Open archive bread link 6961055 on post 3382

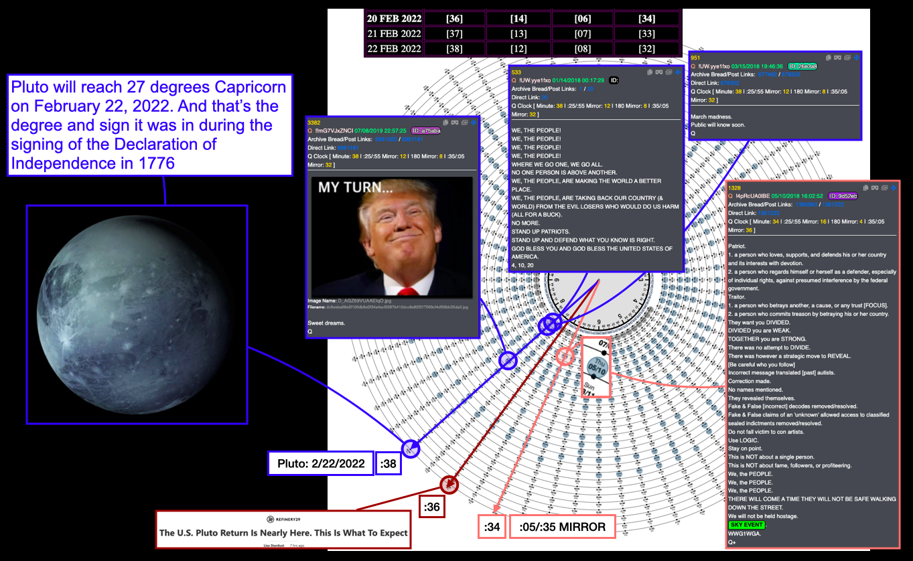386,139
